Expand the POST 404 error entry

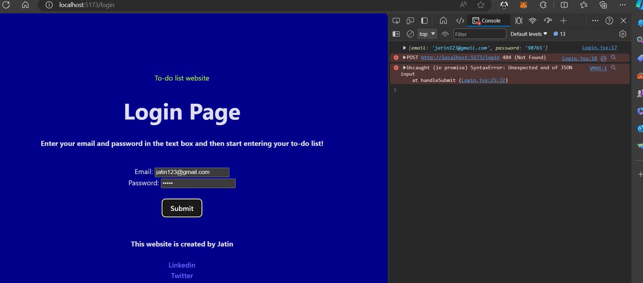click(405, 57)
